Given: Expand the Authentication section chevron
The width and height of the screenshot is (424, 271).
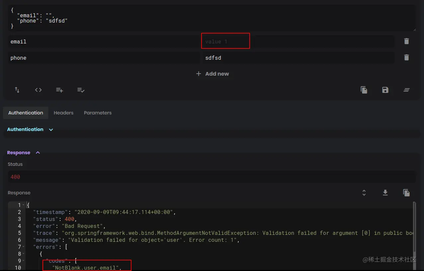Looking at the screenshot, I should (x=51, y=130).
